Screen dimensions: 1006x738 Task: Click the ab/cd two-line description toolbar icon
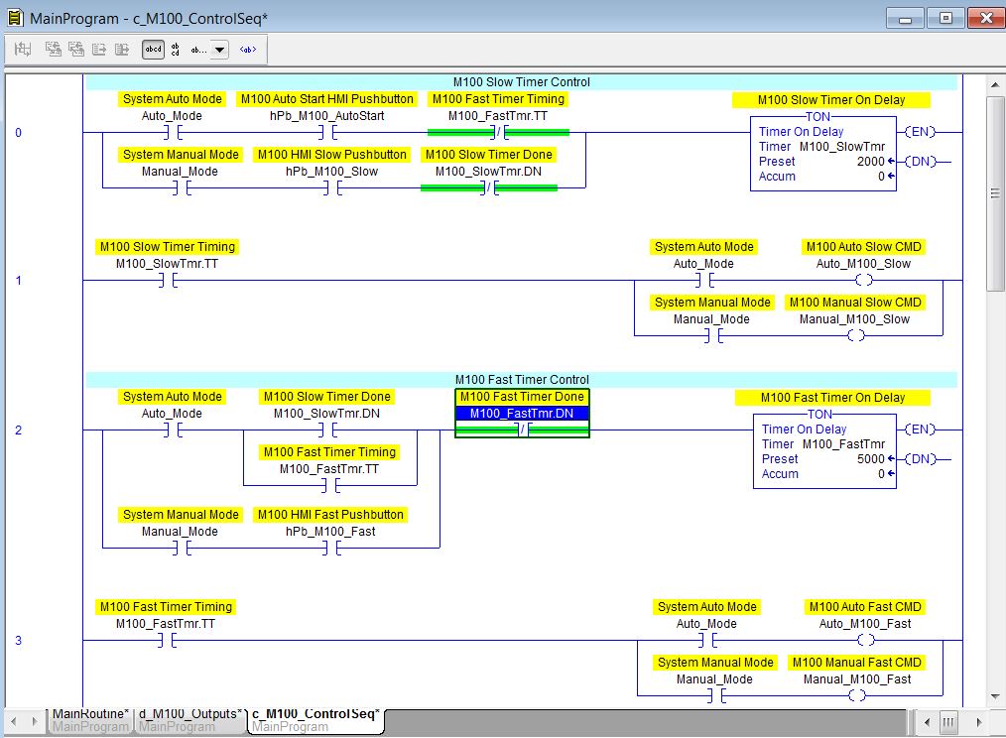(175, 49)
